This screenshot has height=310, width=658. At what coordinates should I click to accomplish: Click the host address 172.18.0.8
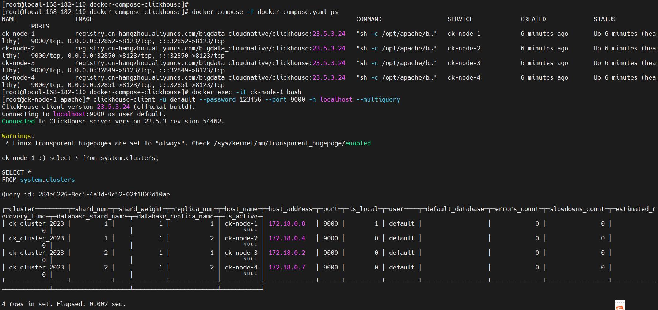tap(287, 223)
